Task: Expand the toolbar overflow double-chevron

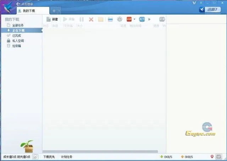Action: 149,19
